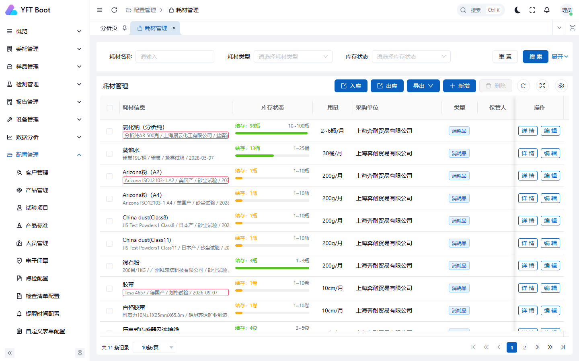
Task: Go to last page of pagination
Action: click(x=563, y=347)
